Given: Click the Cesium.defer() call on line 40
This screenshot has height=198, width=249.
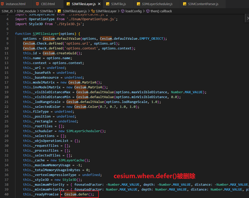Looking at the screenshot, I should [79, 194].
